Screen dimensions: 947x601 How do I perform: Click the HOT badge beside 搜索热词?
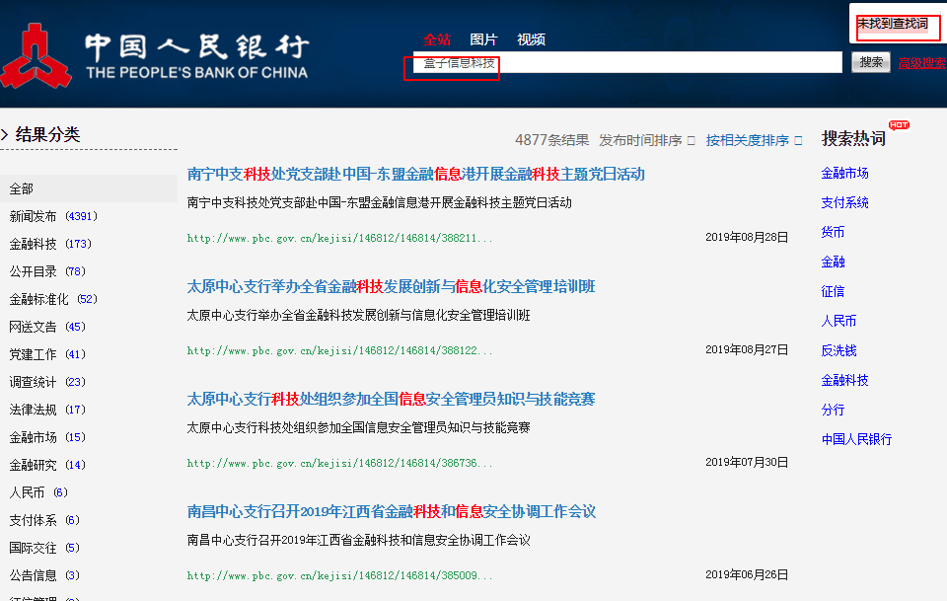(898, 125)
